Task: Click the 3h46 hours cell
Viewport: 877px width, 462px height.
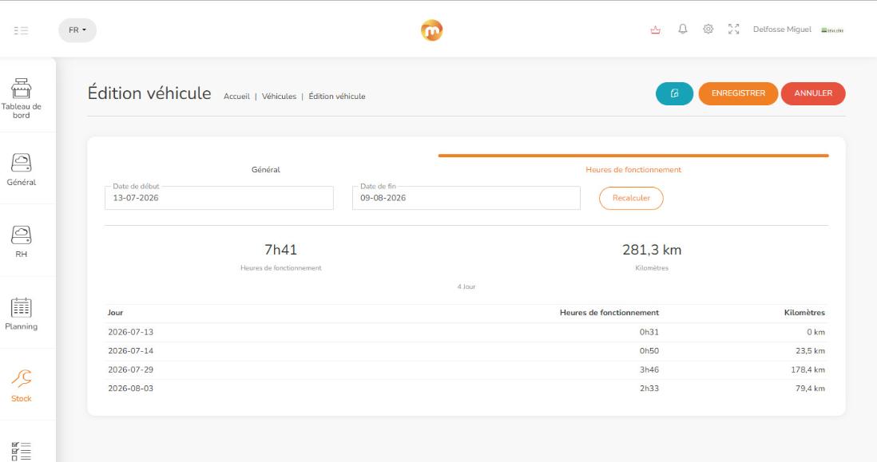Action: (649, 369)
